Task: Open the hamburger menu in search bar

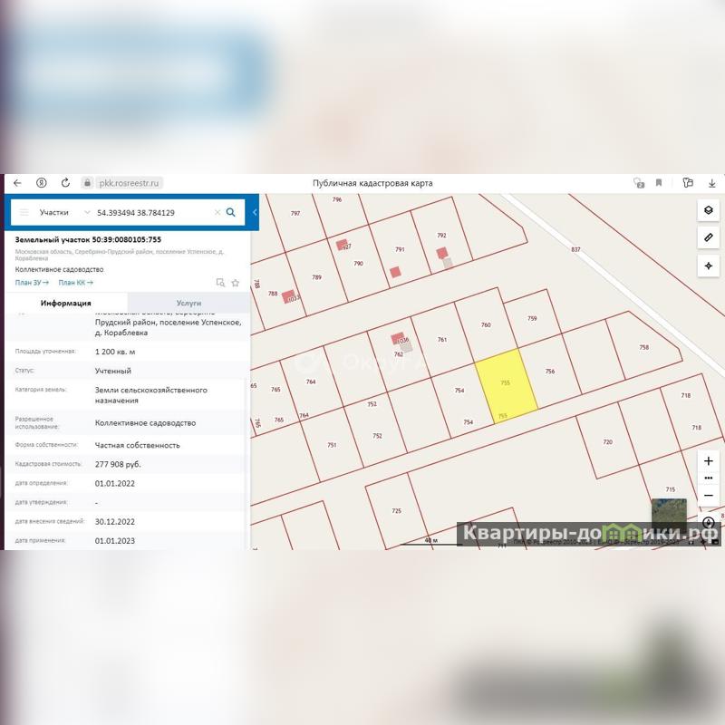Action: click(x=24, y=212)
